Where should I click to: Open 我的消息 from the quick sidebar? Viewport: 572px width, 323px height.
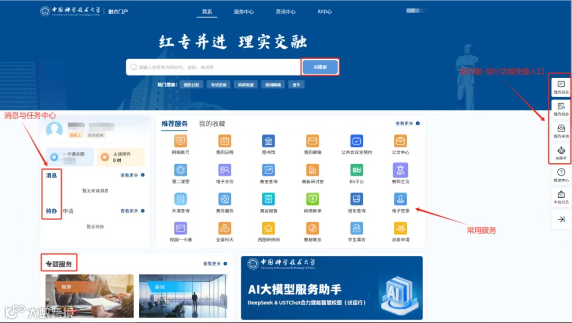coord(561,87)
